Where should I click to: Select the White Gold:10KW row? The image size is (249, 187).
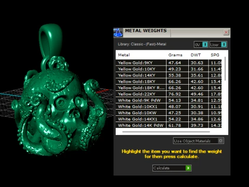pos(169,113)
